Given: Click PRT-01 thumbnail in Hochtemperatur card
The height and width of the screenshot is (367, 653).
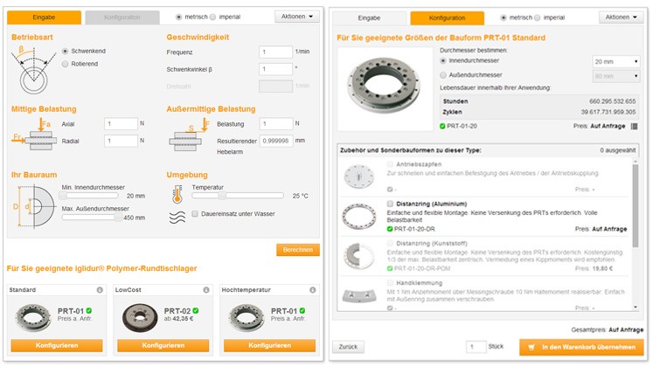Looking at the screenshot, I should coord(247,318).
